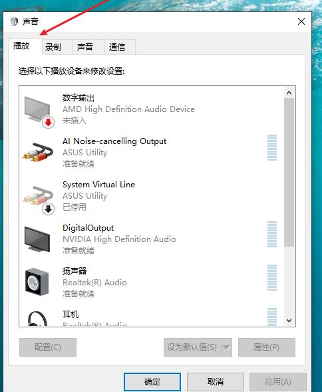Click the NVIDIA DigitalOutput monitor icon
322x392 pixels.
click(x=37, y=239)
